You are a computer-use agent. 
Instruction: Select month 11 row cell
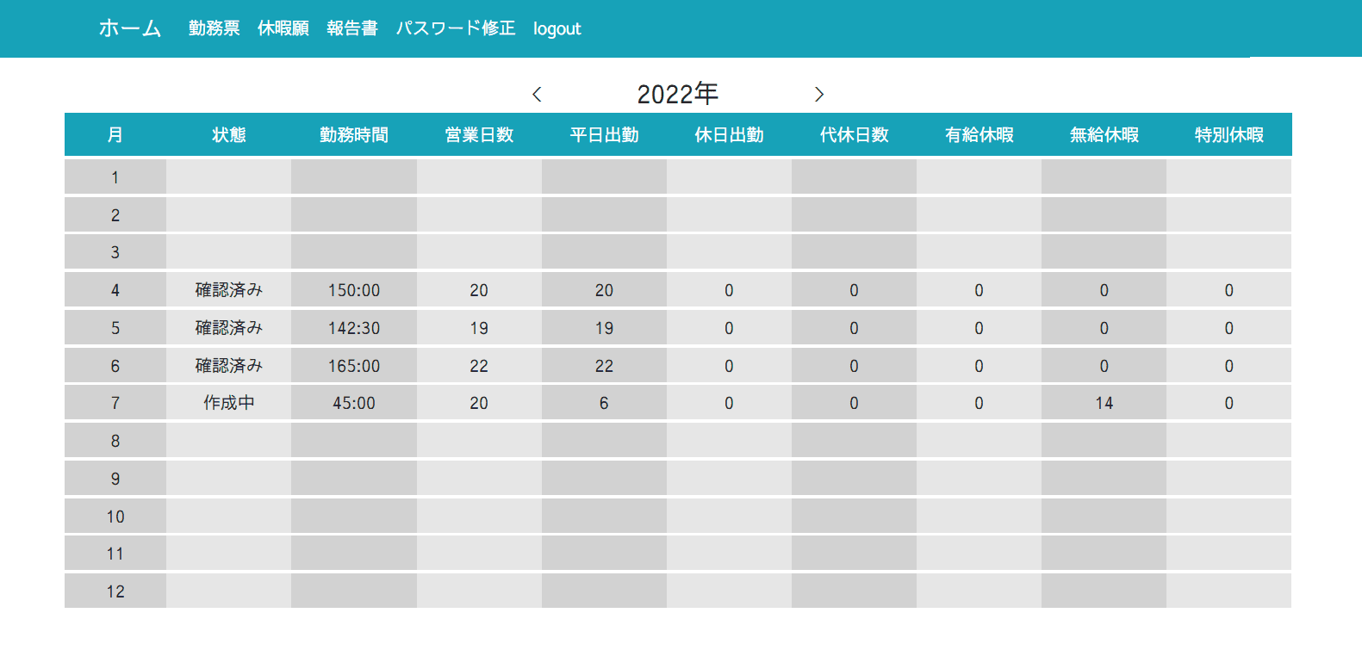115,554
